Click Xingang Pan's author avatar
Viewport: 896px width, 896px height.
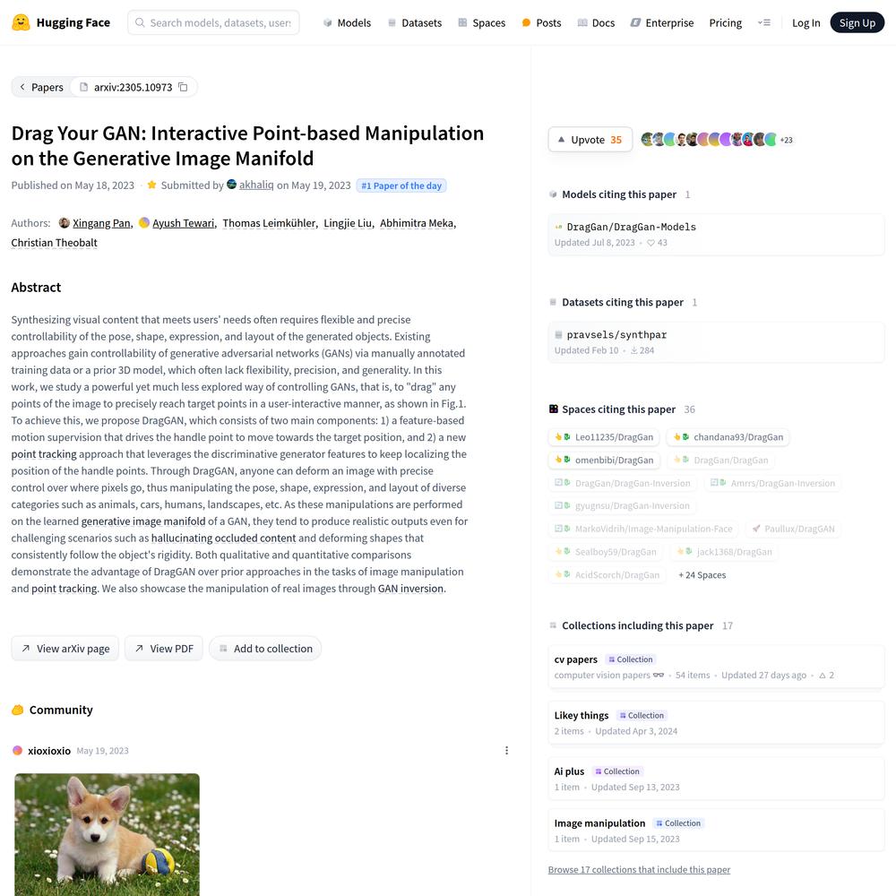[65, 223]
